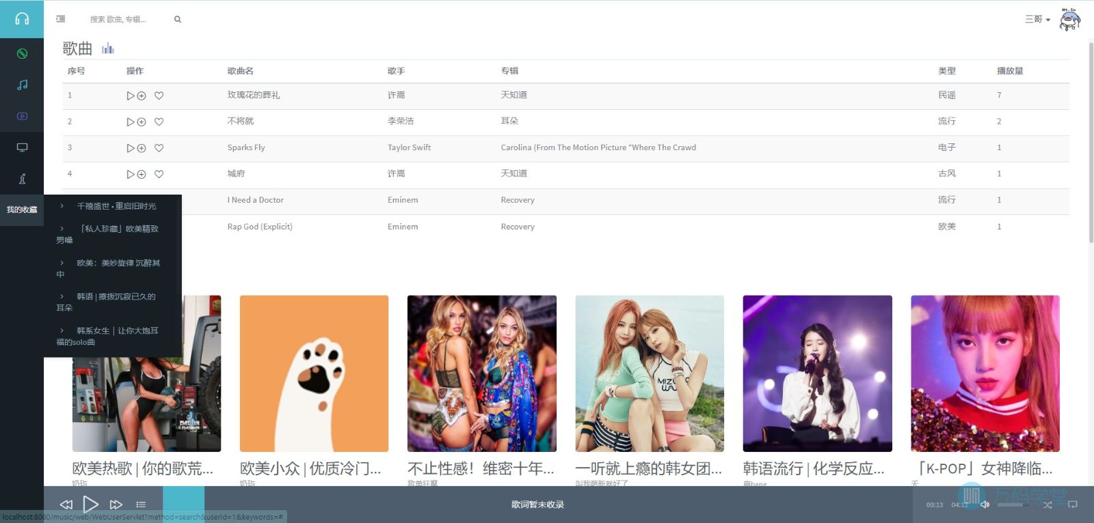This screenshot has height=523, width=1094.
Task: Open favorite playlist 韩系女生｜让你大饱耳福的solo曲
Action: [107, 336]
